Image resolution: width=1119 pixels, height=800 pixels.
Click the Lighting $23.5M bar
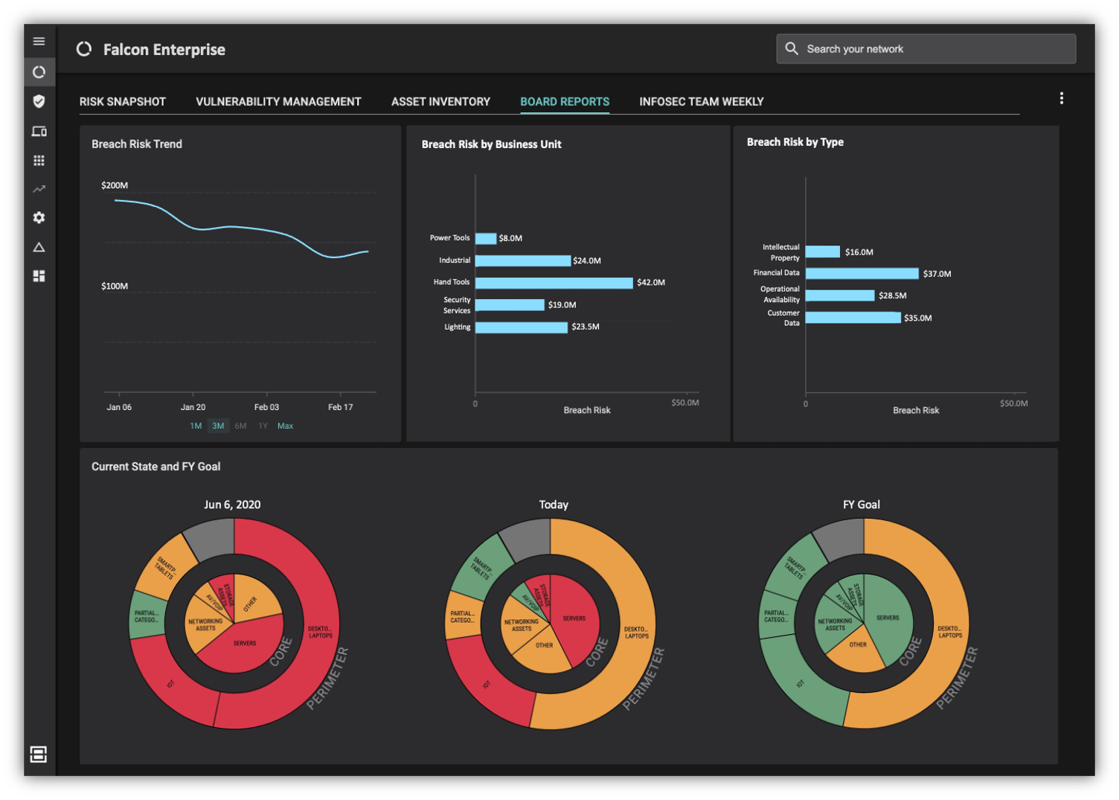pos(522,327)
